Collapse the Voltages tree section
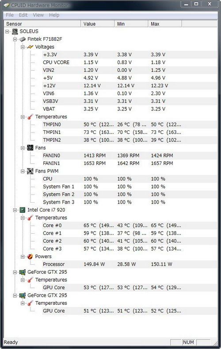Viewport: 221px width, 349px height. click(23, 47)
